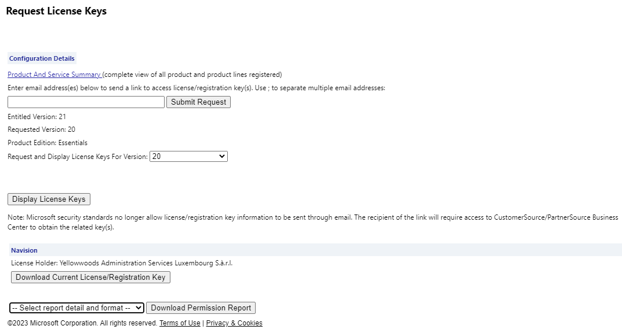Click the Submit Request button
622x333 pixels.
(x=198, y=102)
